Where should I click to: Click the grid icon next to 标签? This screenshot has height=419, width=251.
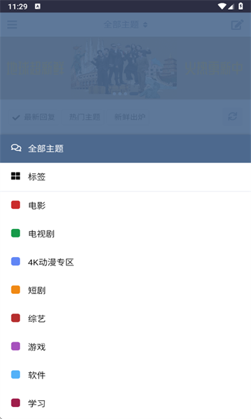tap(15, 176)
